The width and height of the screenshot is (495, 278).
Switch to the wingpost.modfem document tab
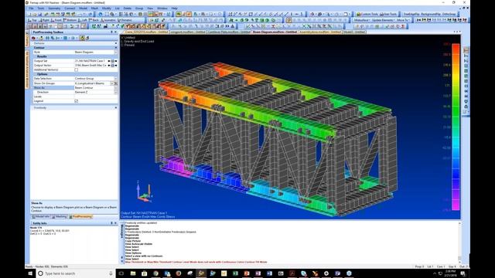[x=188, y=32]
